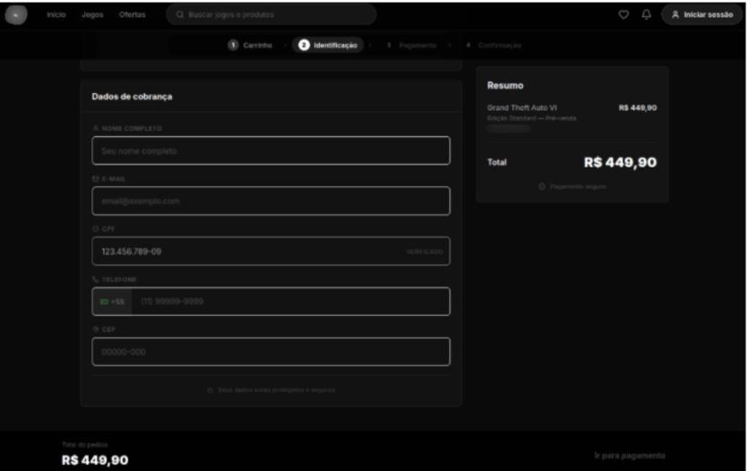
Task: Click the footer total R$ 449,90
Action: [x=95, y=460]
